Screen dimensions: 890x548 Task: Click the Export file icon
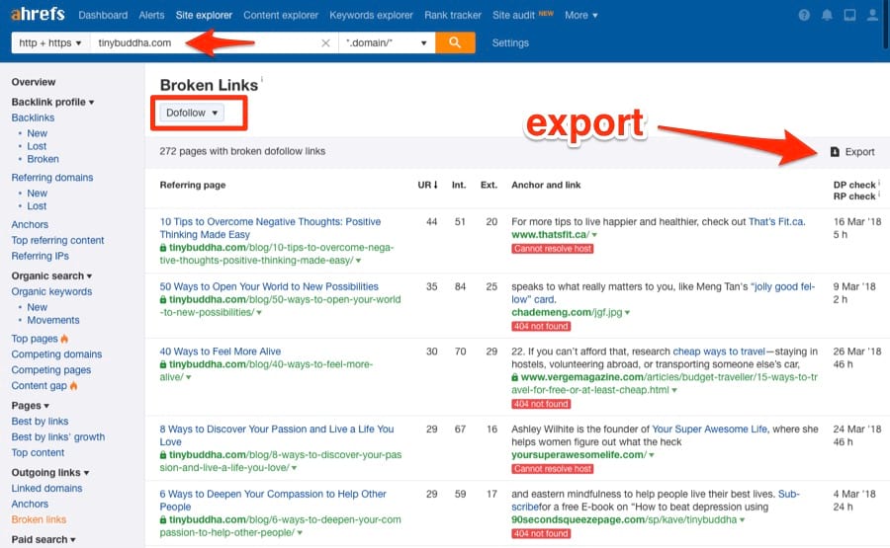point(835,151)
